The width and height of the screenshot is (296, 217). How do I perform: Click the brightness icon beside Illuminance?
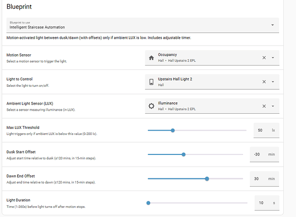coord(151,106)
